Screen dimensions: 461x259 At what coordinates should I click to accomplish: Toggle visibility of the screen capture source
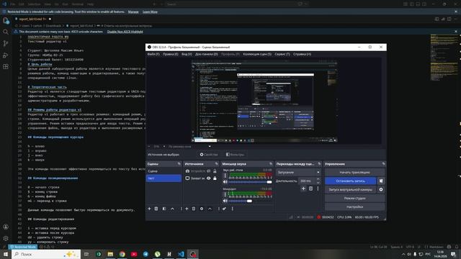(208, 178)
